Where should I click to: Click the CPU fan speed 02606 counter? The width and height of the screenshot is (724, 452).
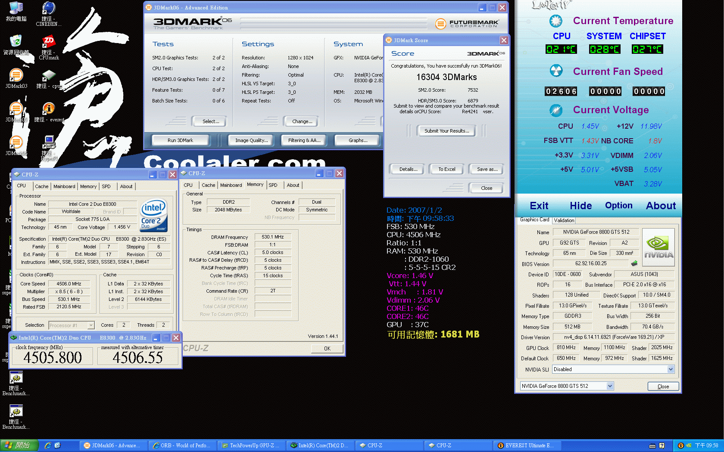click(x=561, y=91)
